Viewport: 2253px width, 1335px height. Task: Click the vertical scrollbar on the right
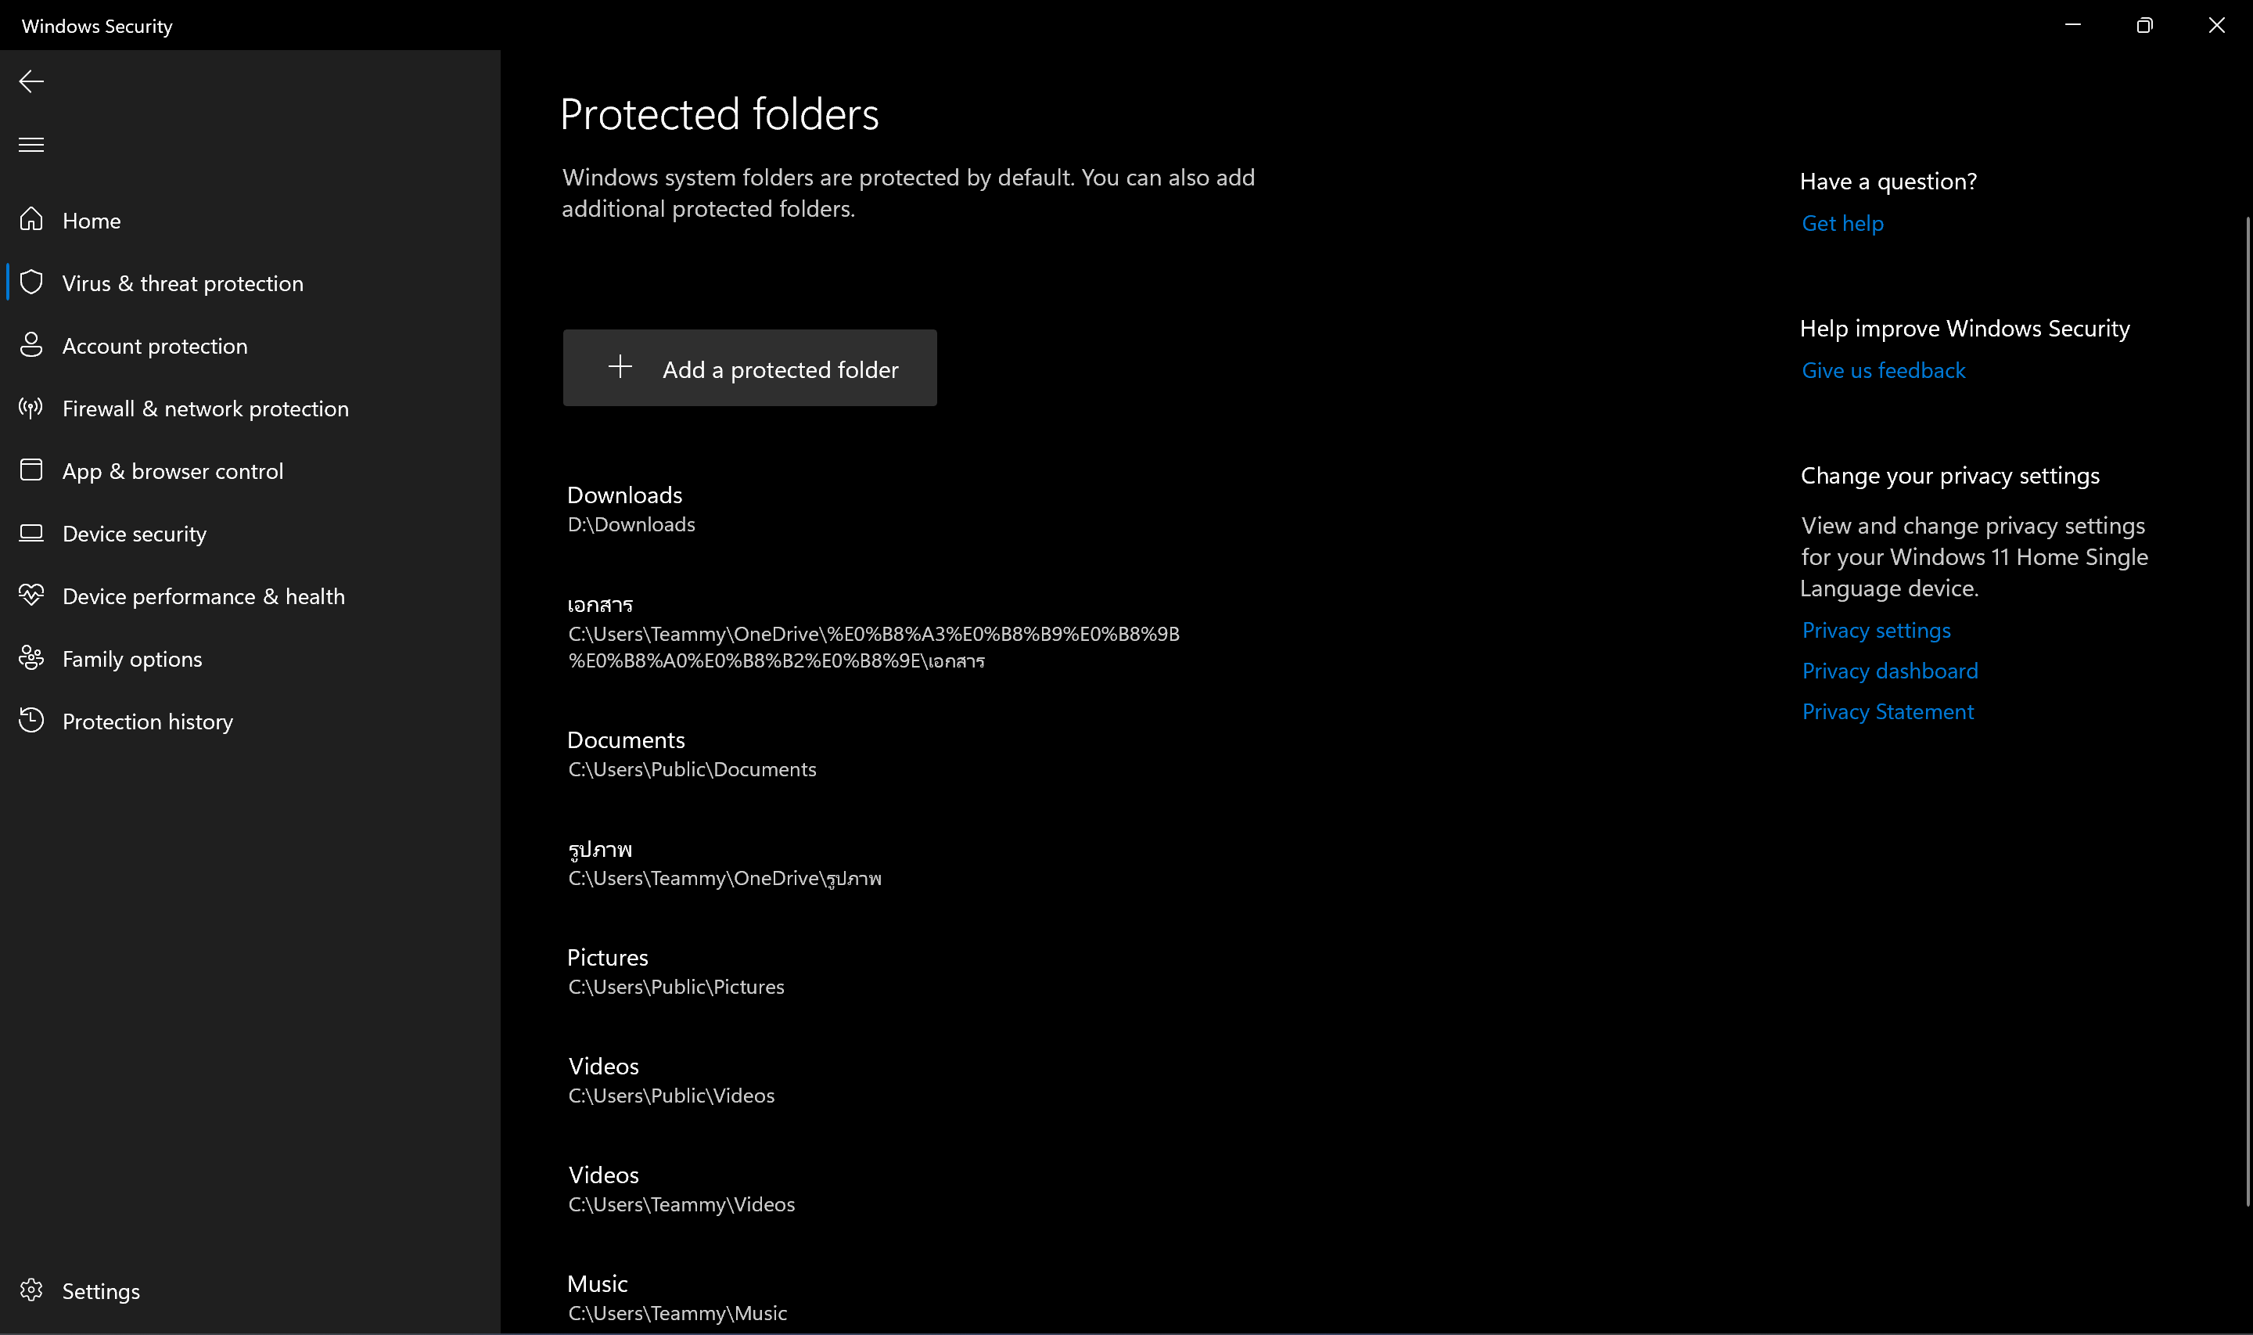point(2248,711)
